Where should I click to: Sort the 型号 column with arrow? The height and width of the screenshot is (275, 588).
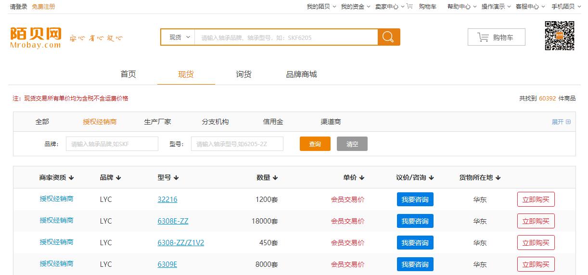pyautogui.click(x=176, y=178)
